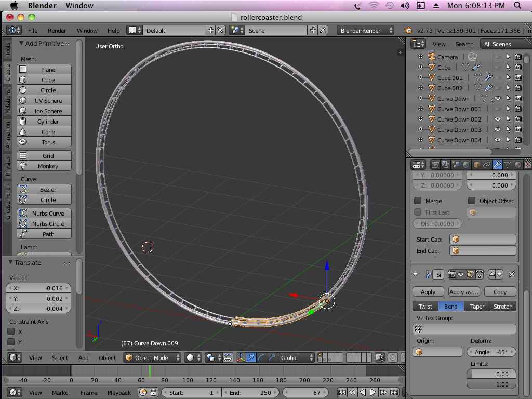
Task: Expand the Cube.001 tree item
Action: 420,78
